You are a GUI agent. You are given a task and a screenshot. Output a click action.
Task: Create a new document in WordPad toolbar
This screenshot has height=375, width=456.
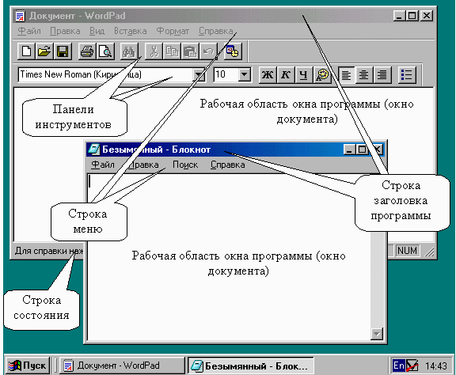tap(26, 51)
